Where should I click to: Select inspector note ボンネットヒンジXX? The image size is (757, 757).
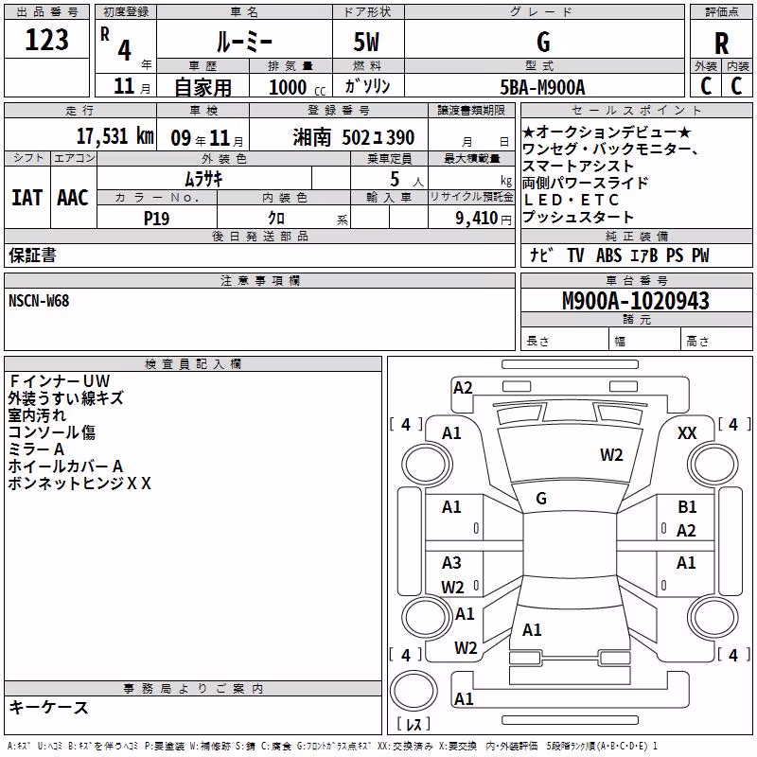click(x=79, y=483)
